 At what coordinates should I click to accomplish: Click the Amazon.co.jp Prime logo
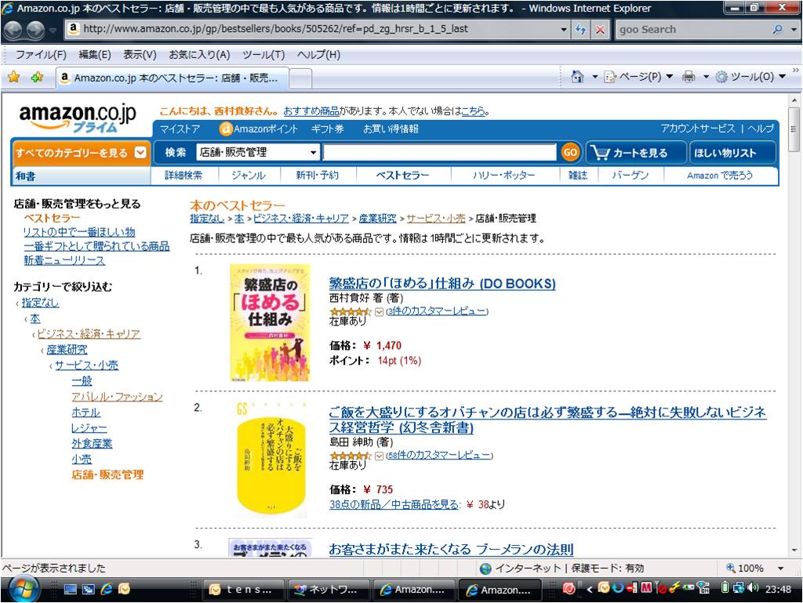click(78, 118)
